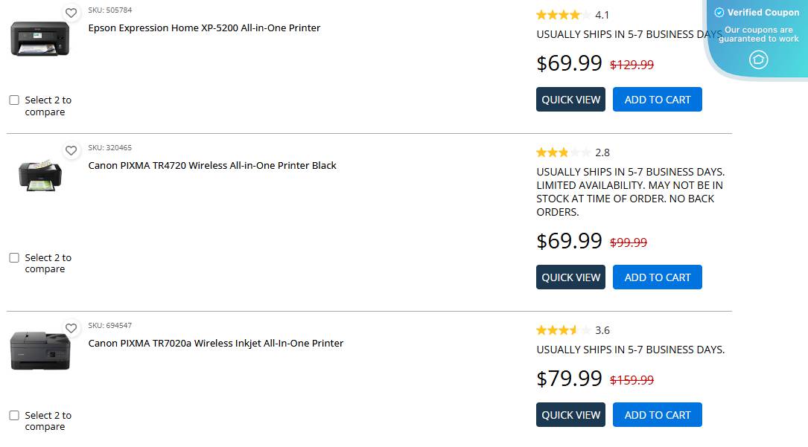Open Quick View for Canon TR7020a
Image resolution: width=808 pixels, height=447 pixels.
pyautogui.click(x=570, y=414)
